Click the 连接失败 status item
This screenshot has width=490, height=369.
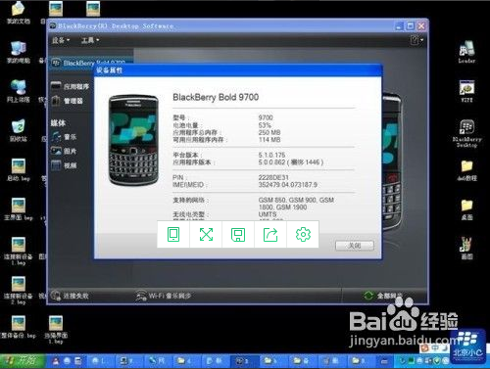70,296
